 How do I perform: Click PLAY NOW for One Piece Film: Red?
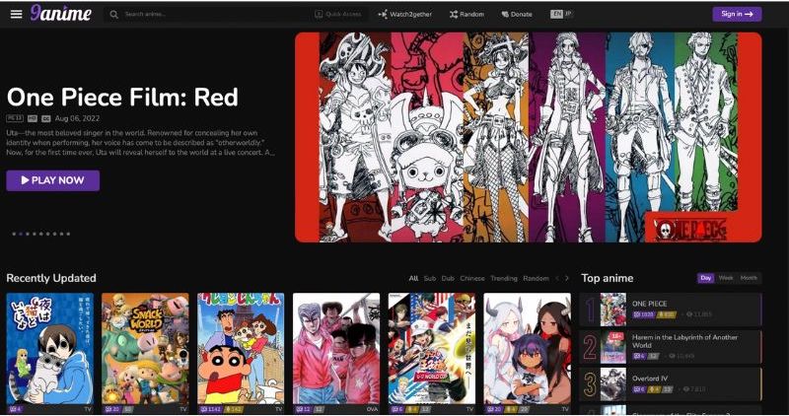53,180
